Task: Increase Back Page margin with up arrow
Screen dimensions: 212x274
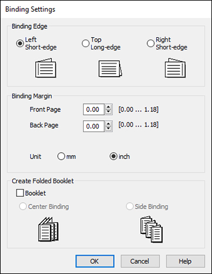Action: pos(108,124)
